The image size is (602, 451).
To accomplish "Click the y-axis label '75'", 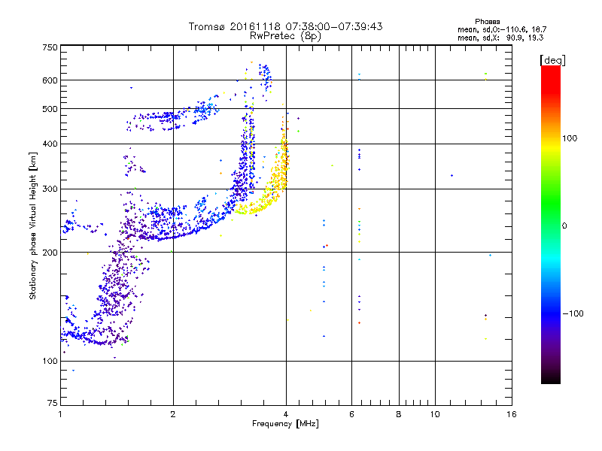I will [x=53, y=403].
